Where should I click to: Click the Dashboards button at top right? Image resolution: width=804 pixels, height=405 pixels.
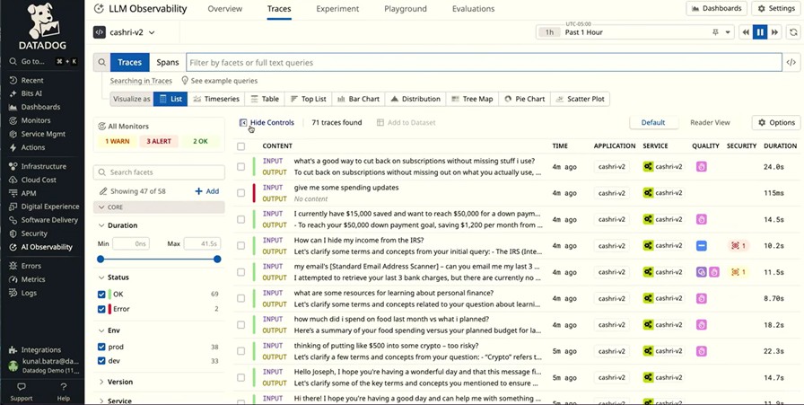716,9
